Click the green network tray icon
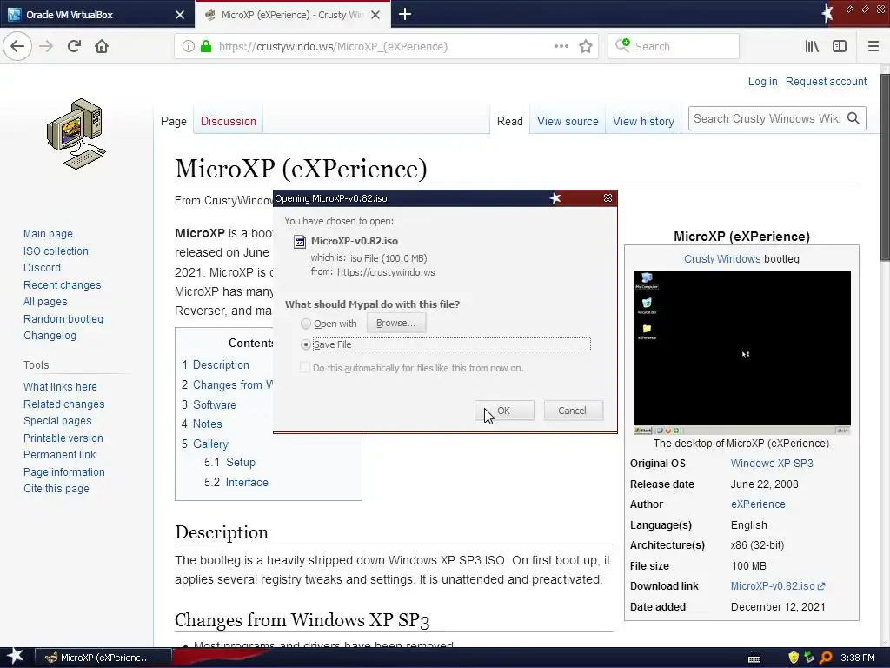 coord(809,658)
